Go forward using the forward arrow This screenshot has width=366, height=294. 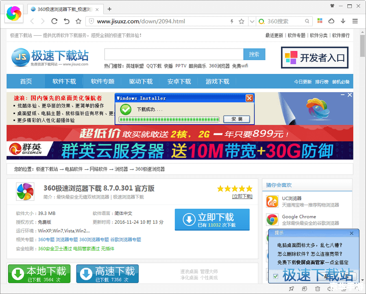click(x=43, y=22)
